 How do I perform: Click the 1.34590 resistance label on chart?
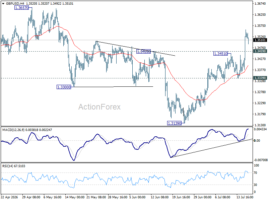144,52
